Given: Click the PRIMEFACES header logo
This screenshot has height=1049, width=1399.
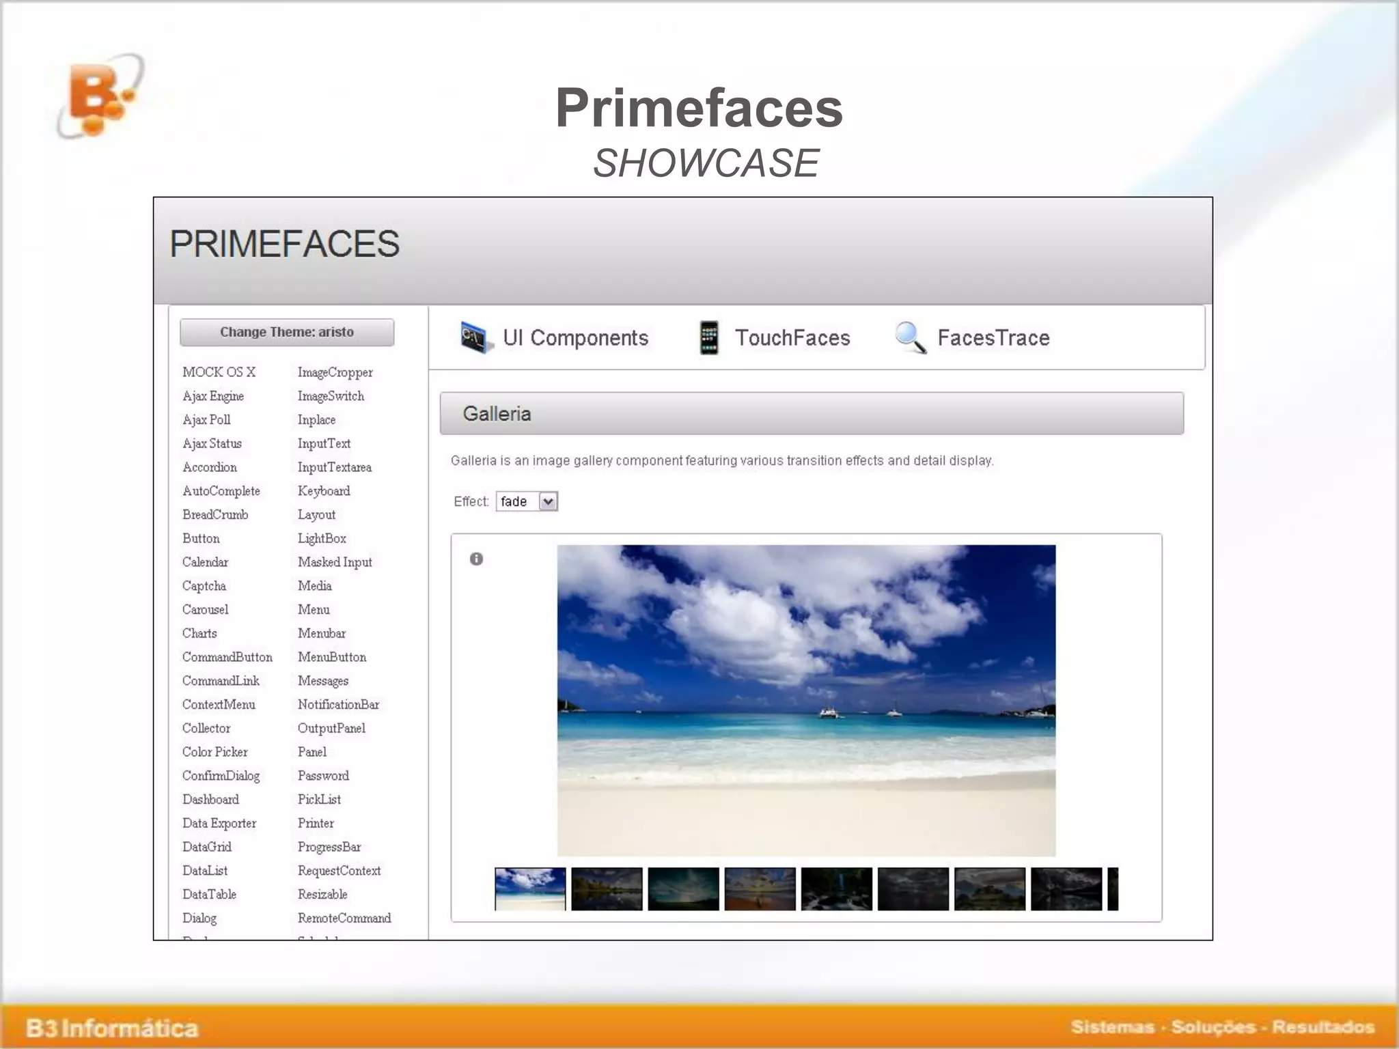Looking at the screenshot, I should point(284,244).
